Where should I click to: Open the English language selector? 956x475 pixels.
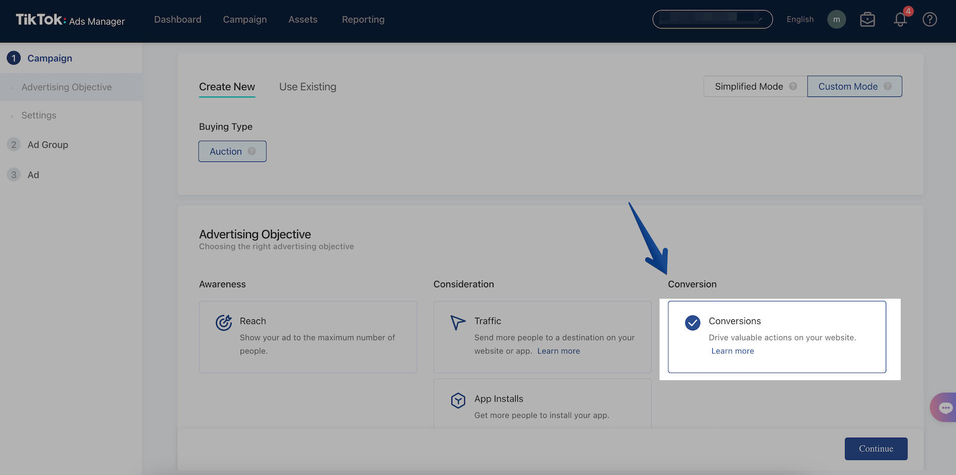800,19
